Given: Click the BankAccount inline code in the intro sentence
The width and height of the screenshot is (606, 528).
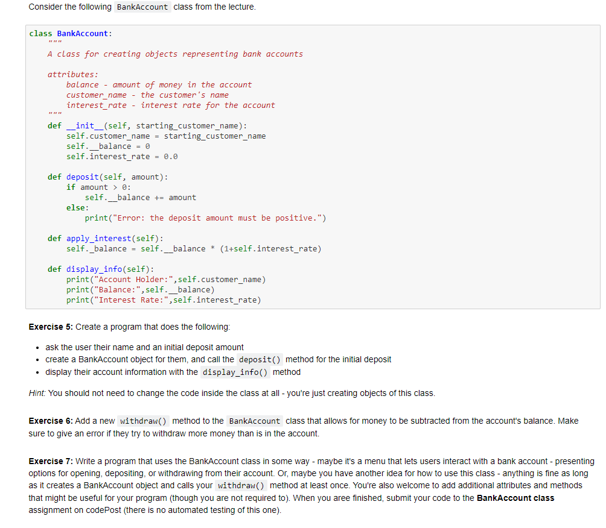Looking at the screenshot, I should tap(142, 7).
